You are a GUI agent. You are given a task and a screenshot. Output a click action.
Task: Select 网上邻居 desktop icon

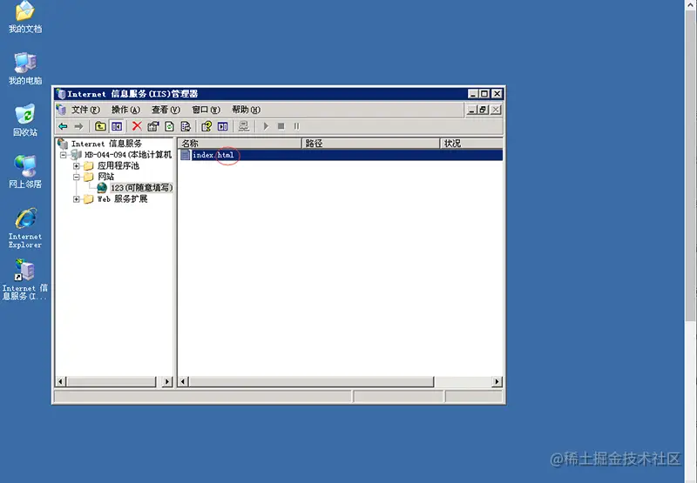pos(25,171)
